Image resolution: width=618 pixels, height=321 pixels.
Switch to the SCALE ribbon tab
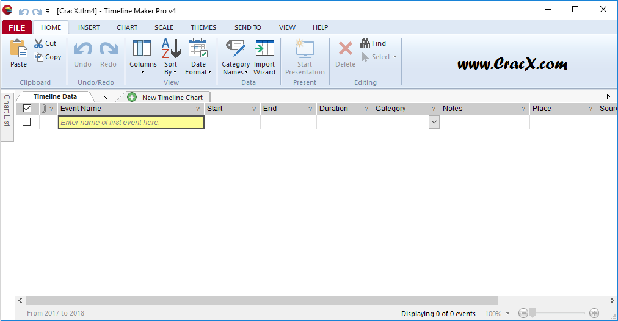click(x=164, y=27)
